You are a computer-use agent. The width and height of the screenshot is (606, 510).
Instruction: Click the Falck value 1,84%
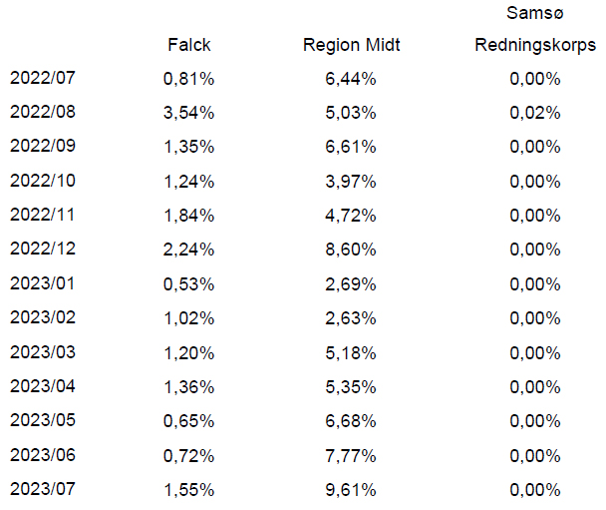point(188,216)
